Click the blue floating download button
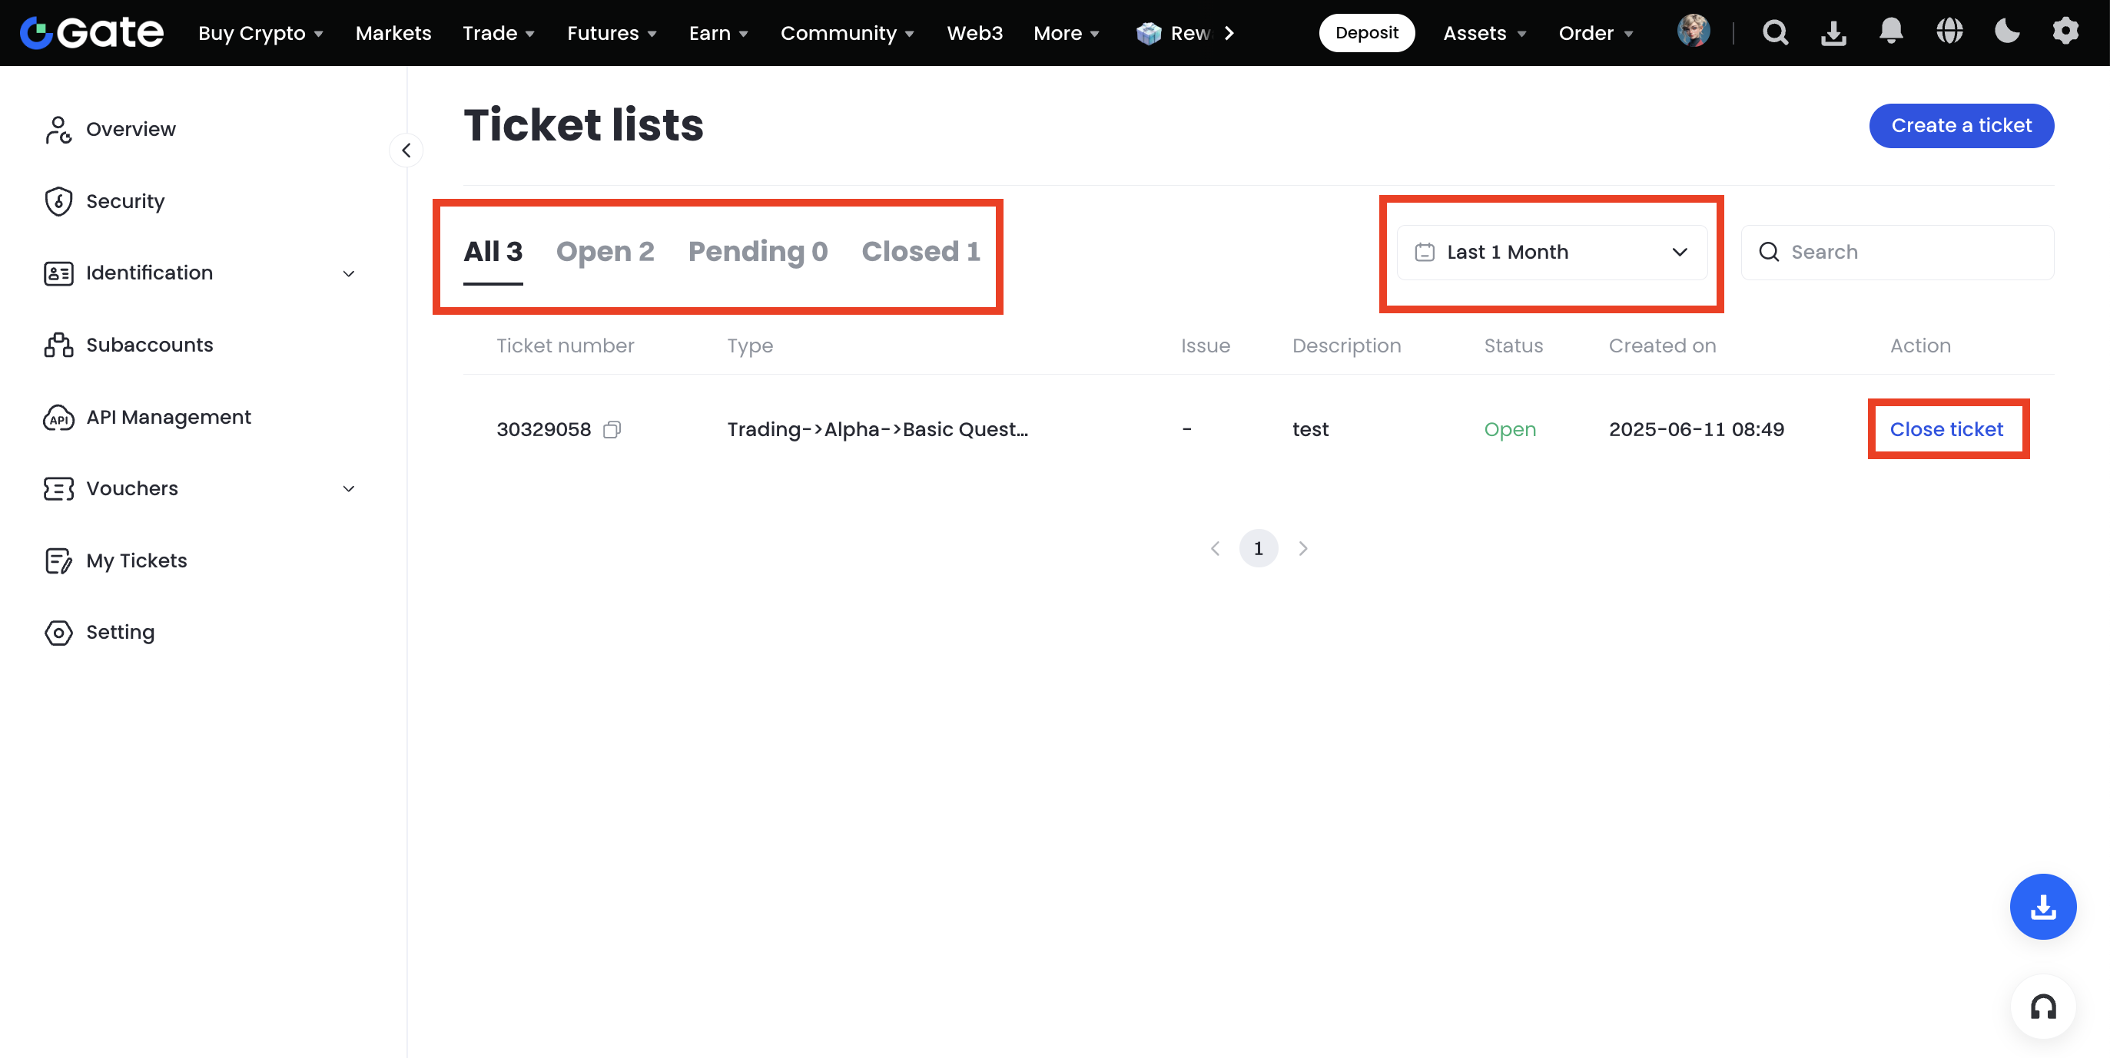2110x1058 pixels. [x=2043, y=907]
